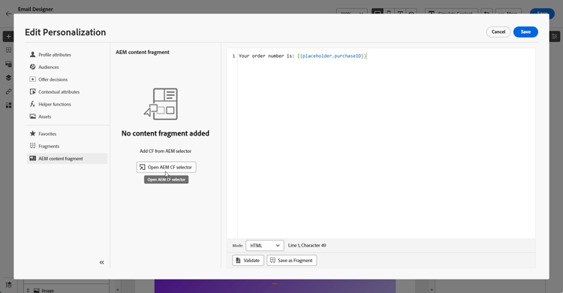This screenshot has width=563, height=293.
Task: Save the personalization changes
Action: pyautogui.click(x=525, y=32)
